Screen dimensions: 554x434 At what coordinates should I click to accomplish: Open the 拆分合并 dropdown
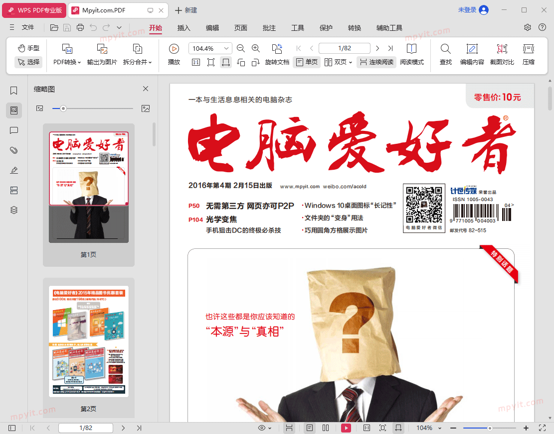point(138,55)
